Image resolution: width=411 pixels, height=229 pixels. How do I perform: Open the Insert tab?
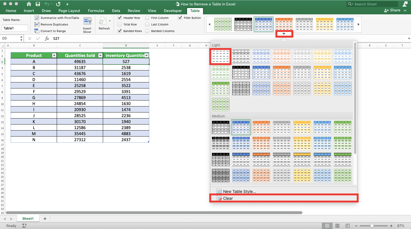tap(29, 11)
